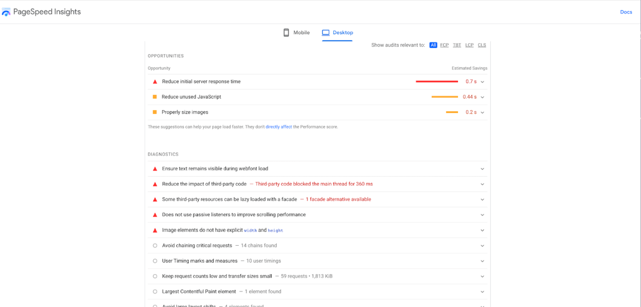Expand Image elements explicit width chevron
641x307 pixels.
[482, 230]
